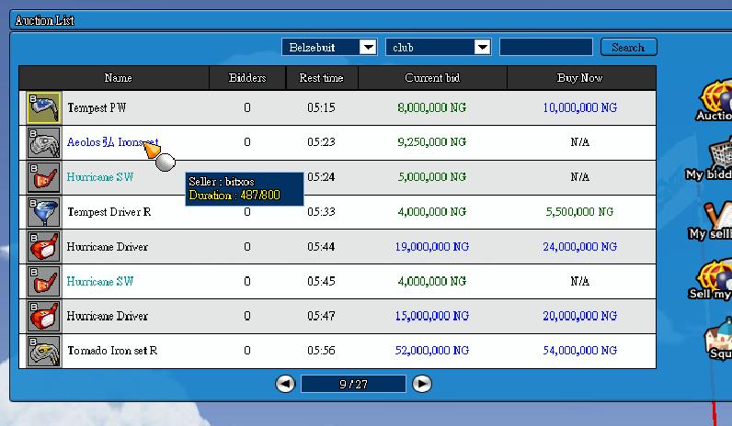Open the Auction sidebar icon
Screen dimensions: 732x426
tap(715, 99)
